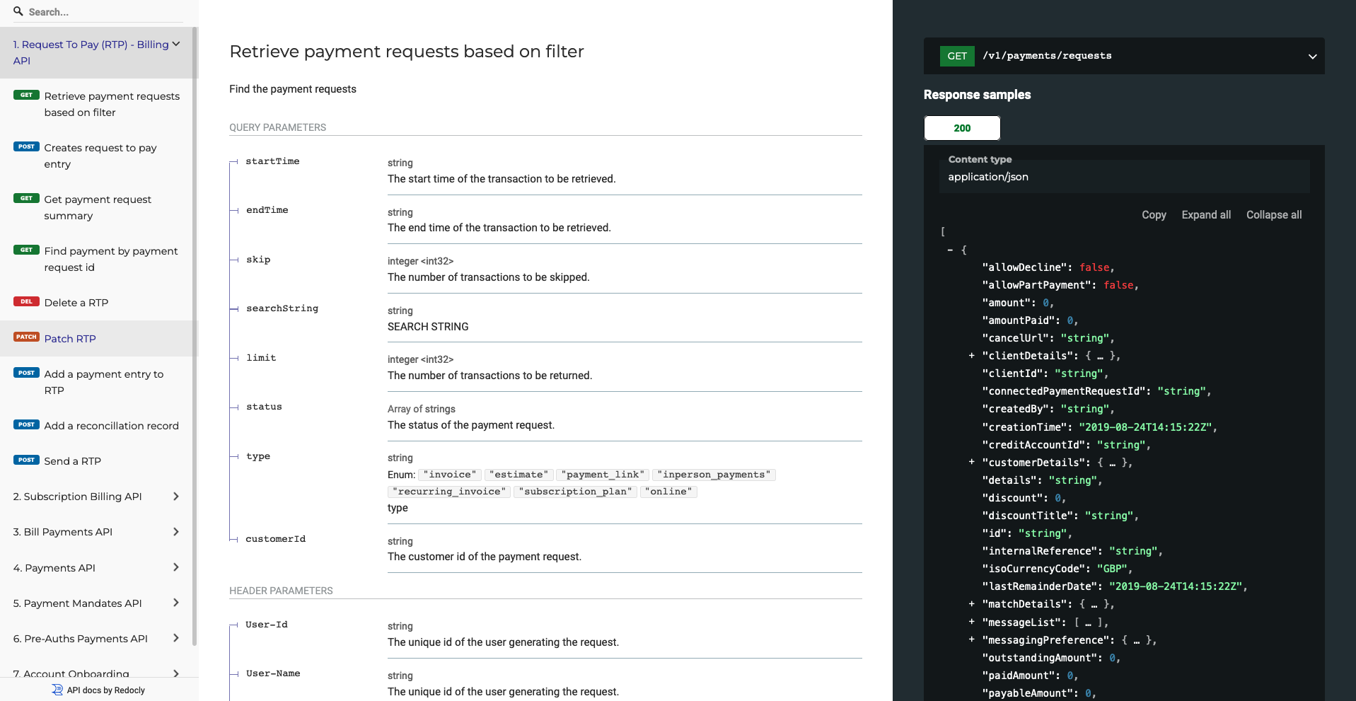1356x701 pixels.
Task: Click the Content type application/json field
Action: point(1124,177)
